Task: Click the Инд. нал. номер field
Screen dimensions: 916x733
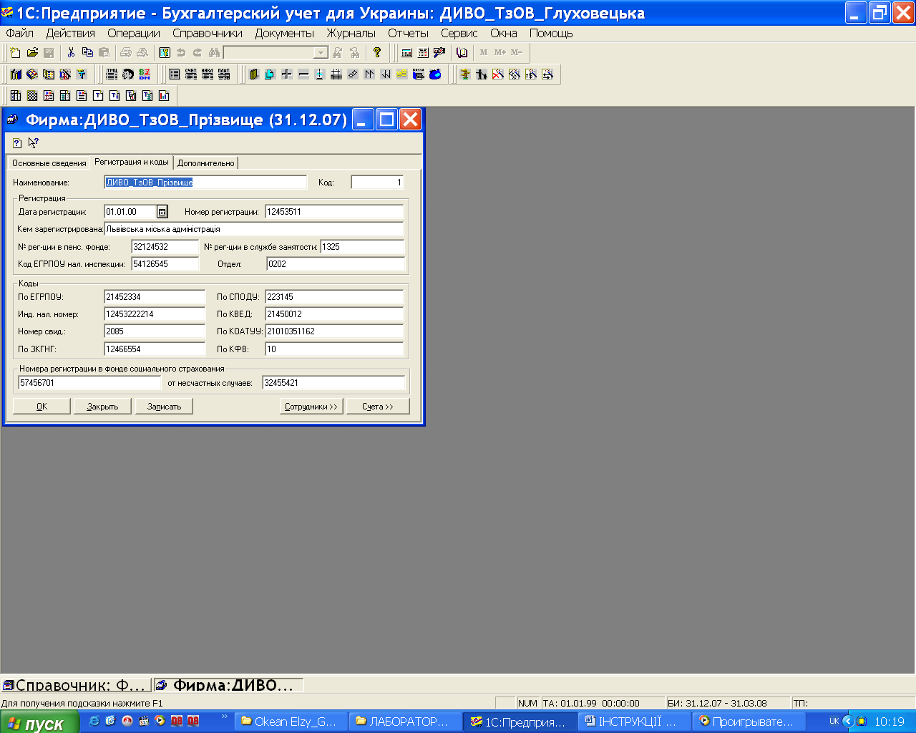Action: click(x=155, y=314)
